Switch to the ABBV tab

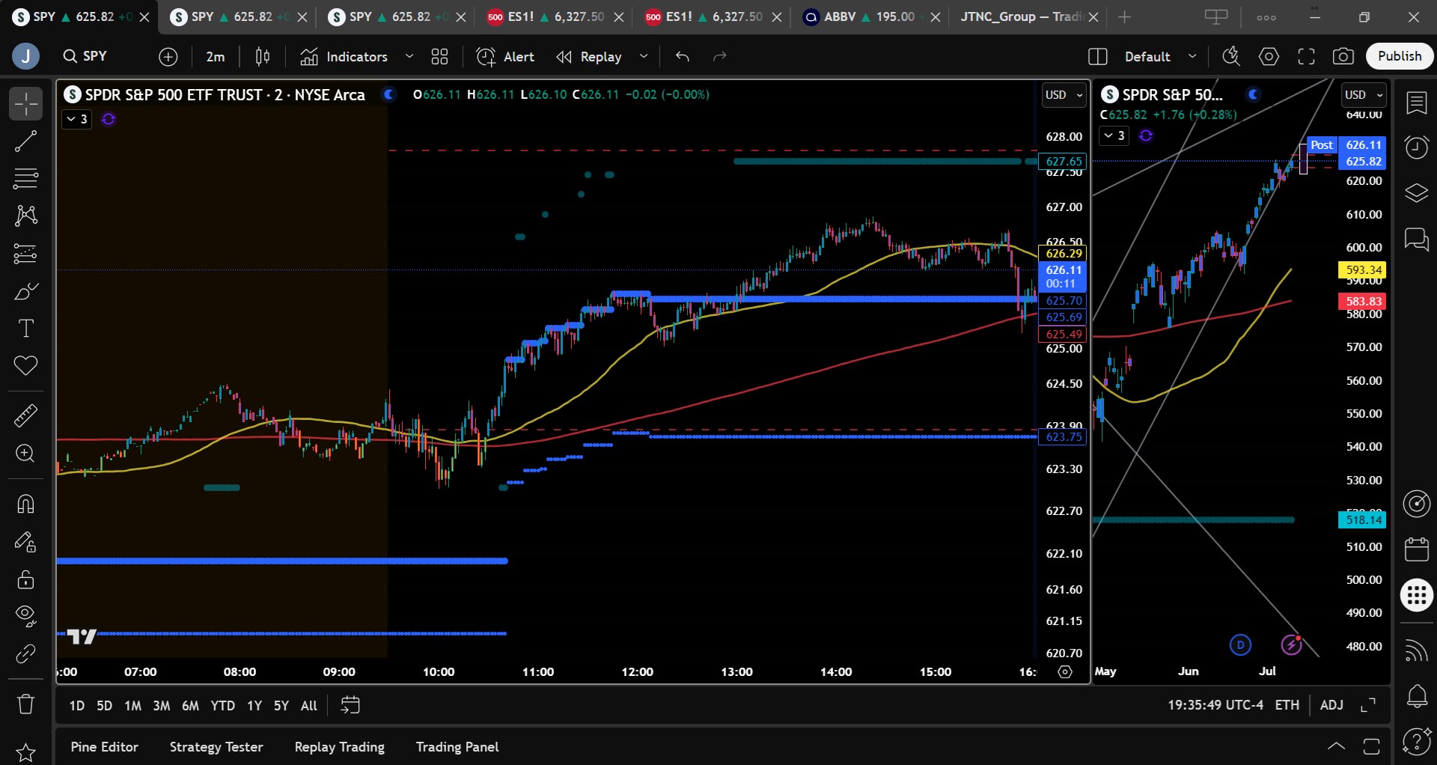pyautogui.click(x=860, y=16)
